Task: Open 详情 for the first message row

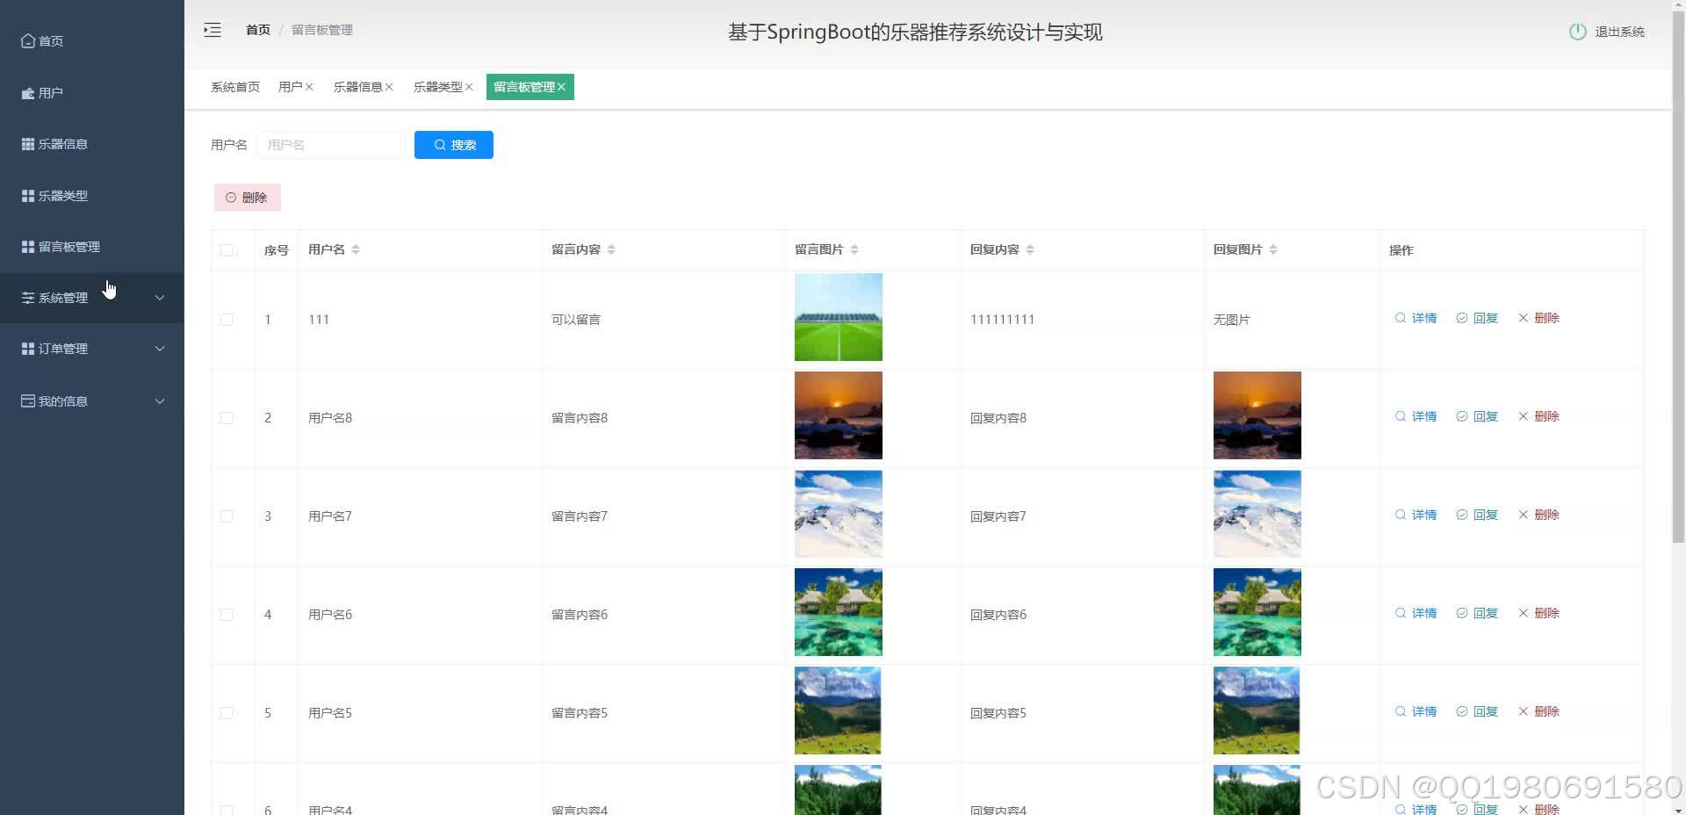Action: point(1416,318)
